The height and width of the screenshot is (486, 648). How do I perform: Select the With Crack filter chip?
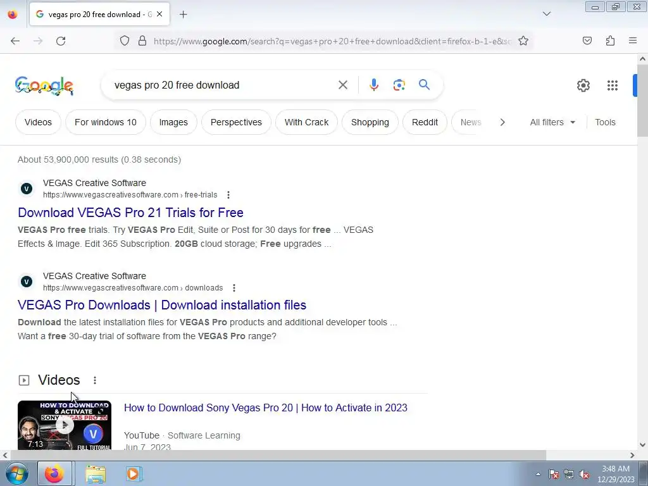coord(306,122)
